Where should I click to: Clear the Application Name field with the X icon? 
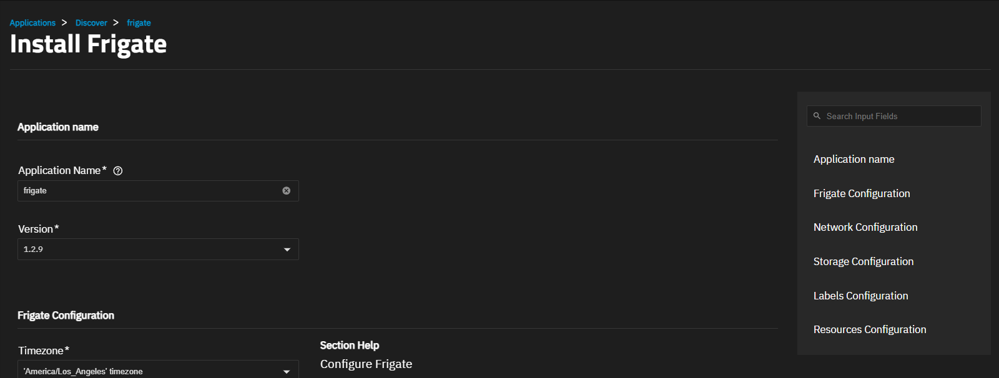point(287,191)
